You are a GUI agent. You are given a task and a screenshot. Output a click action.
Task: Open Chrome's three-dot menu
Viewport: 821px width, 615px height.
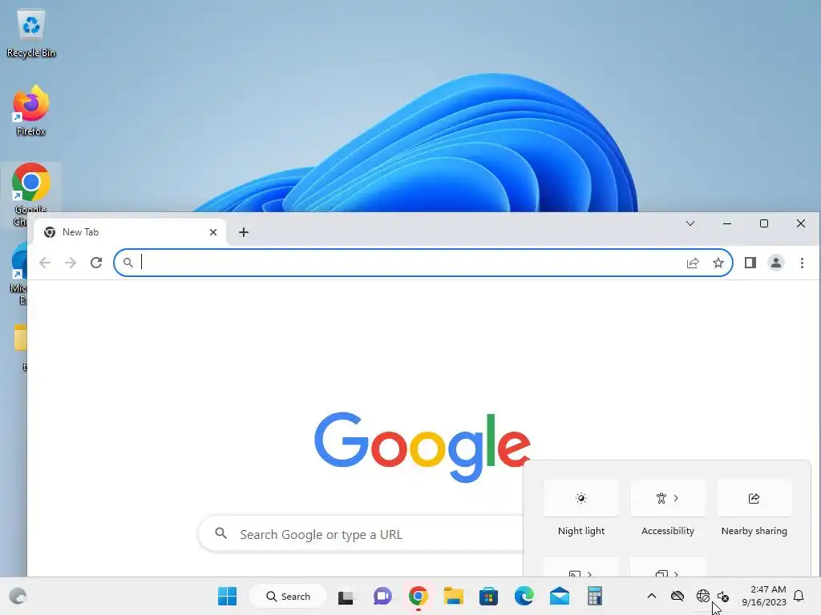(x=802, y=263)
